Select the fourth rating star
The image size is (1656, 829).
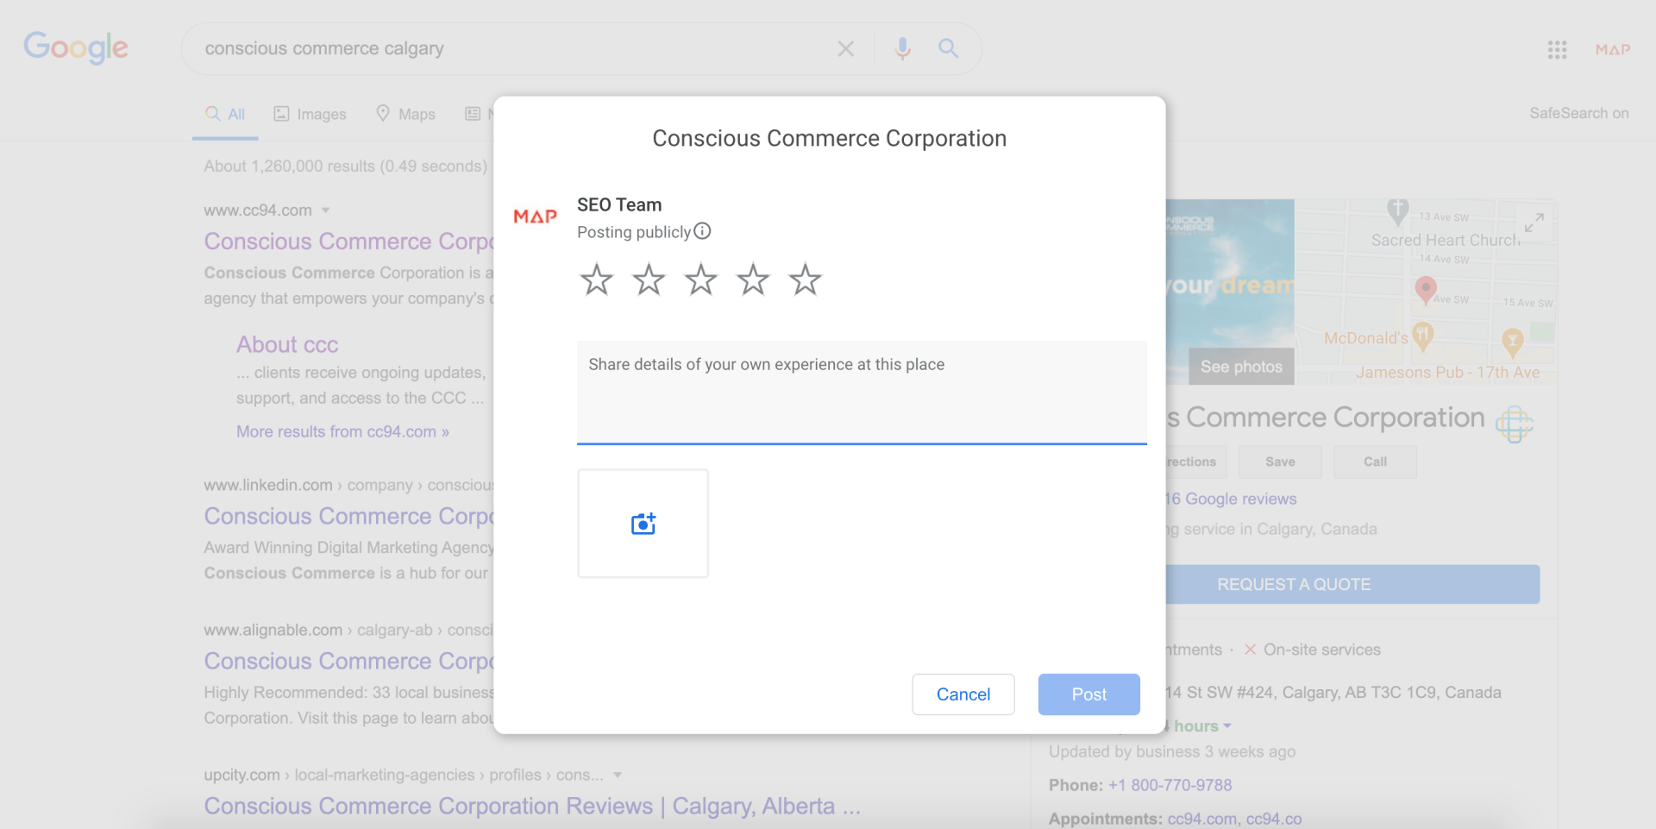click(753, 279)
